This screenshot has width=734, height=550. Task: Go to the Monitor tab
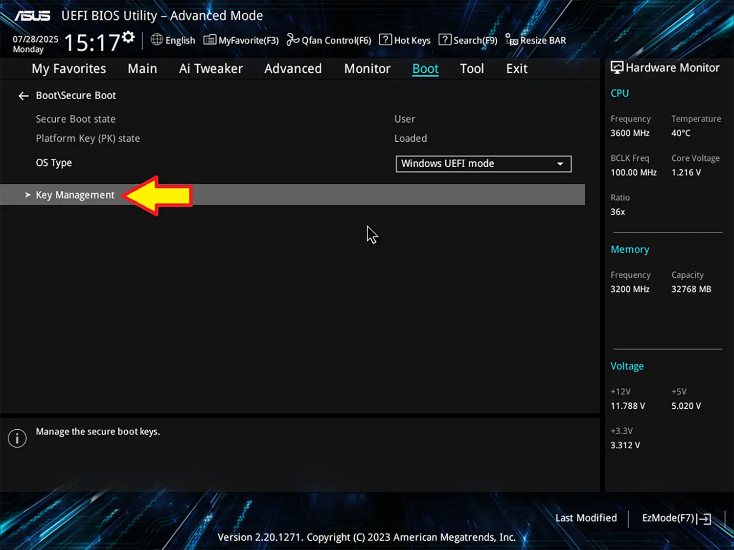(367, 69)
